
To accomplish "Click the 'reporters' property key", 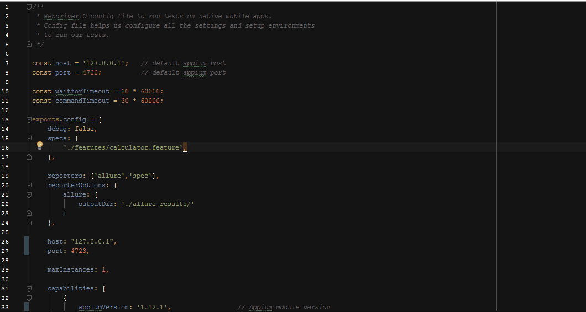I will pos(65,176).
